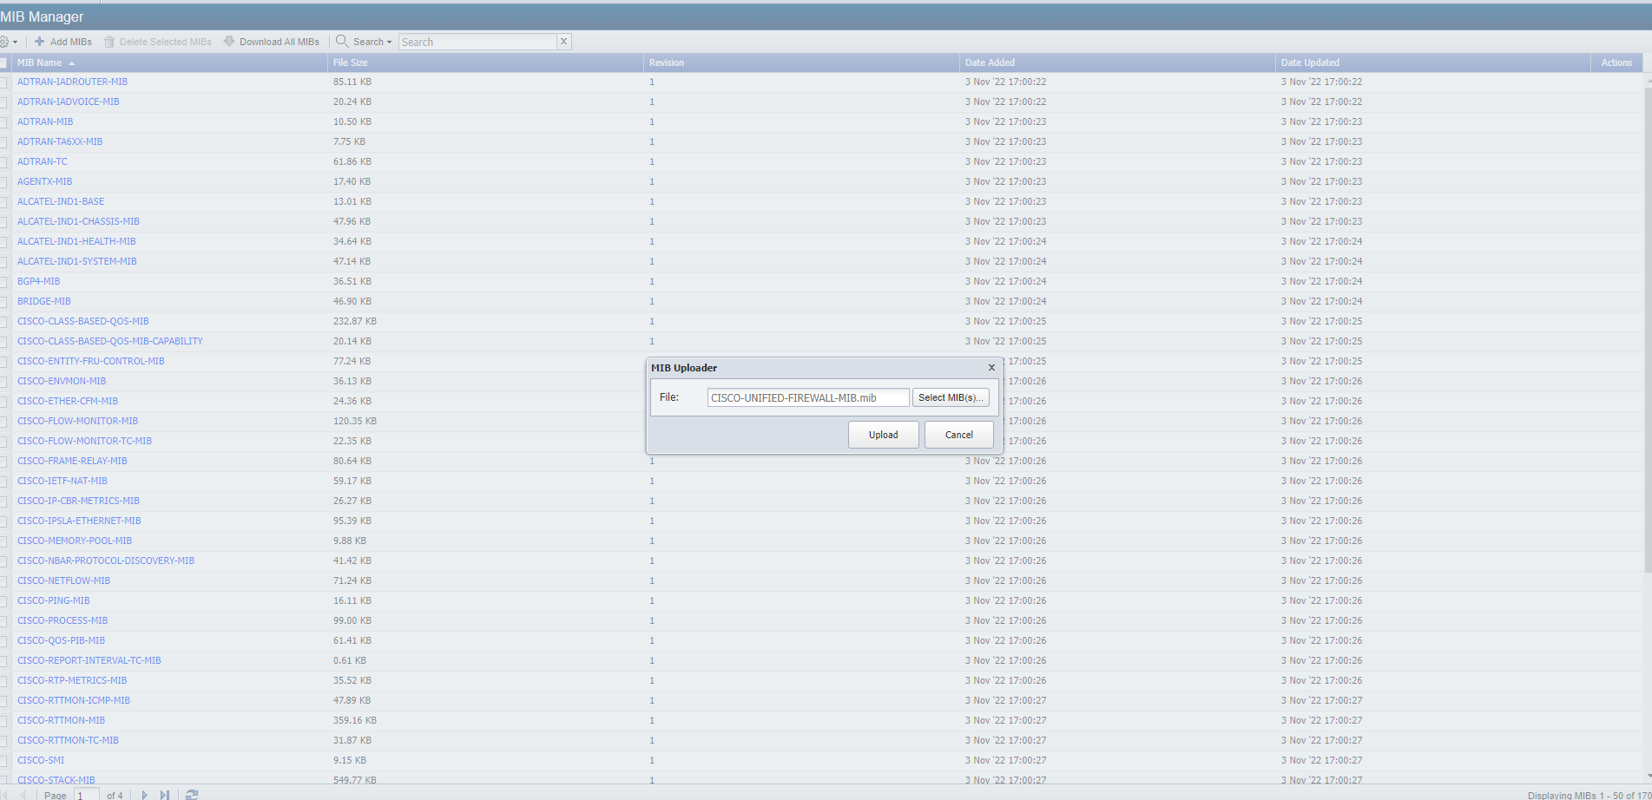The width and height of the screenshot is (1652, 800).
Task: Open the gear settings dropdown
Action: pos(9,42)
